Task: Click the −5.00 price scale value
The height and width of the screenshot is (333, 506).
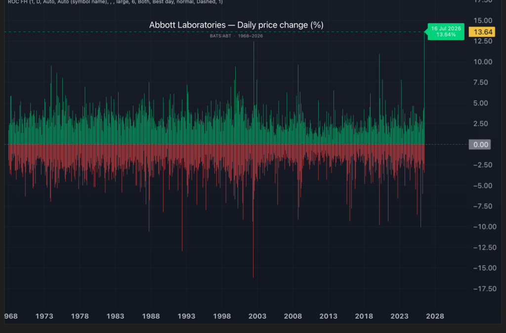Action: click(x=483, y=185)
